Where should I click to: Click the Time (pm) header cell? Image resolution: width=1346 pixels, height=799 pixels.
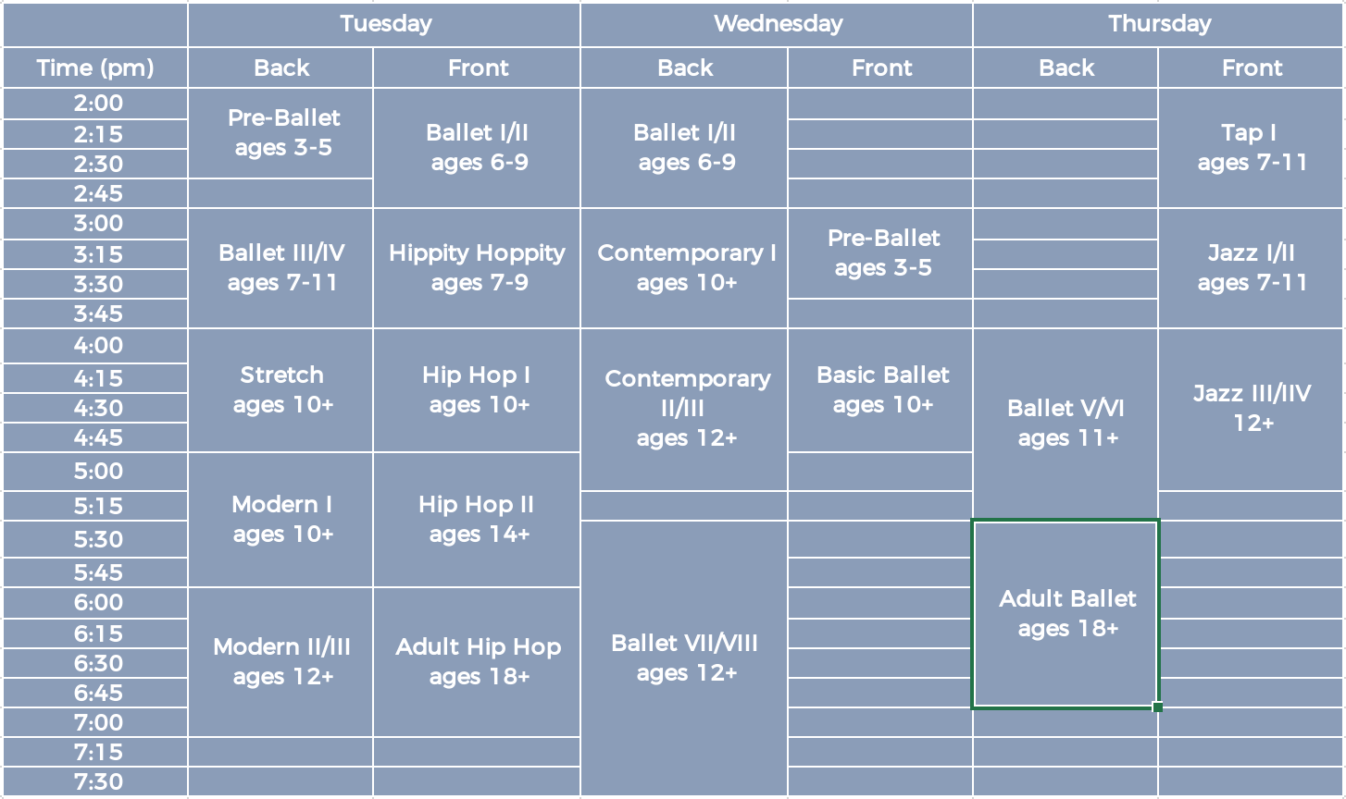pyautogui.click(x=95, y=68)
